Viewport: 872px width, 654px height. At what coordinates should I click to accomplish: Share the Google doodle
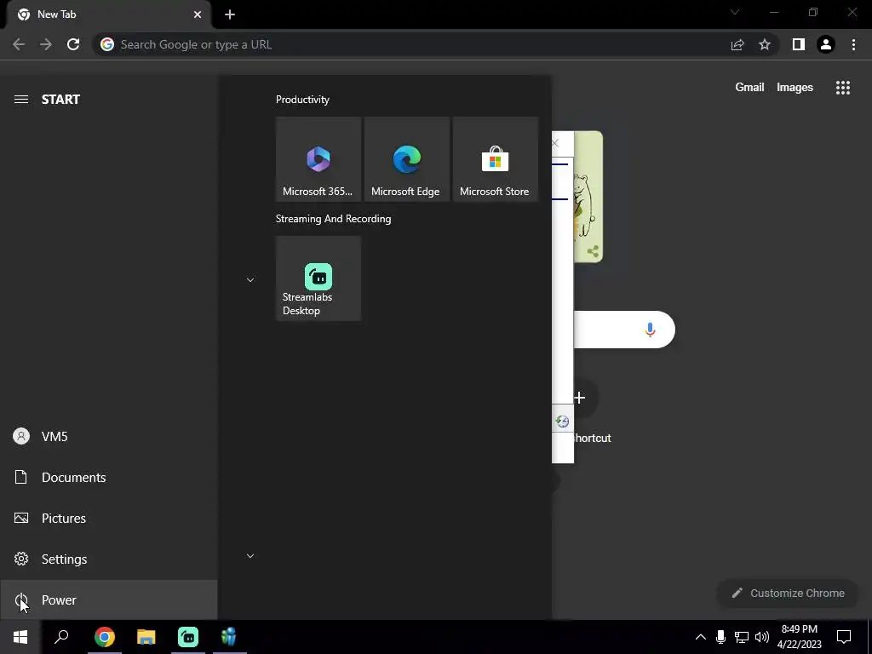[x=593, y=251]
